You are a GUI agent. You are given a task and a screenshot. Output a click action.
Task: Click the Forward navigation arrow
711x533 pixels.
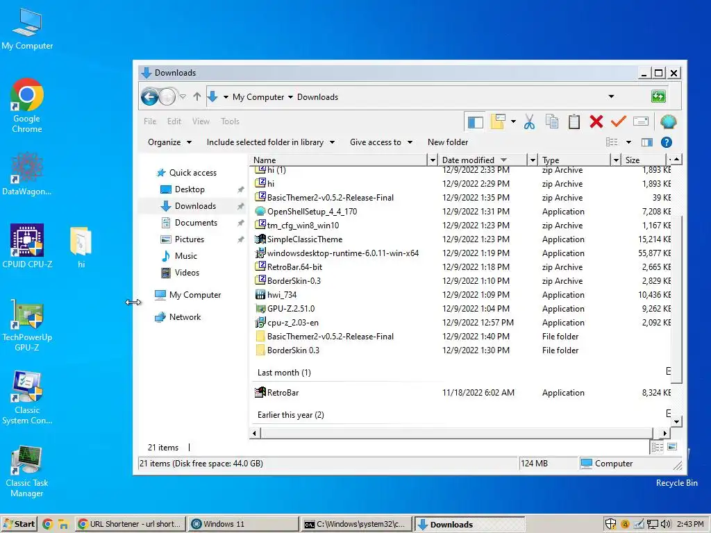pyautogui.click(x=167, y=96)
